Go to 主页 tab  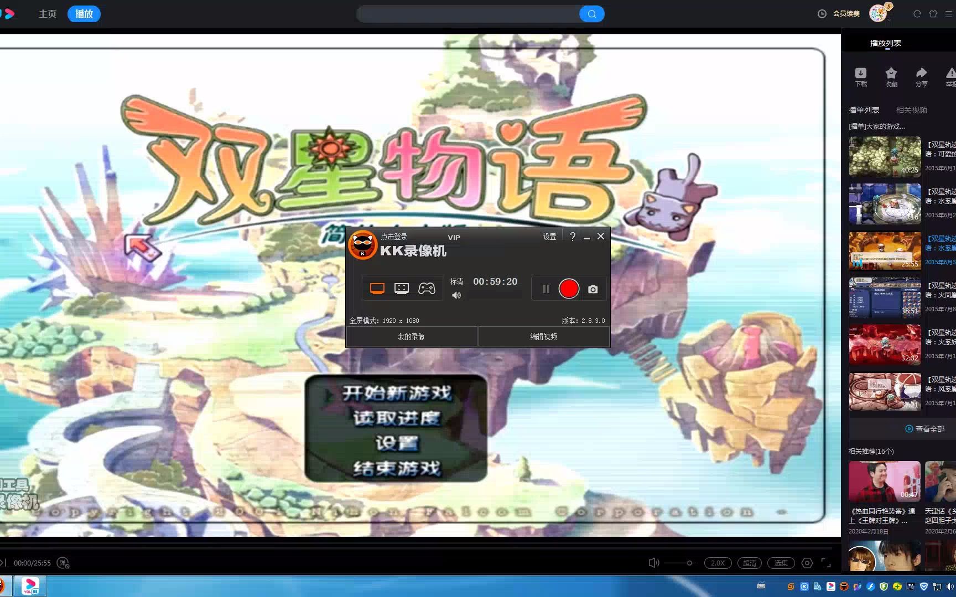48,14
